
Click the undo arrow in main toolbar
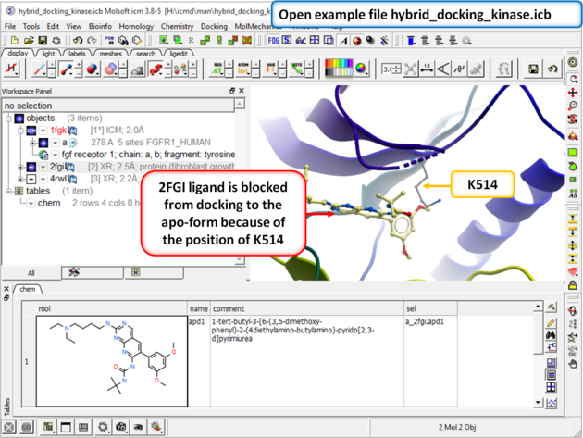coord(552,69)
